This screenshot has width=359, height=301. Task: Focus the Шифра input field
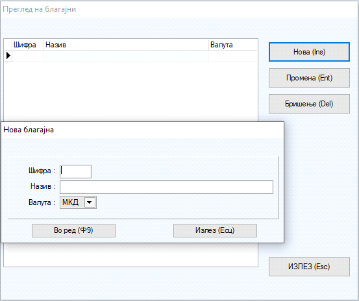pyautogui.click(x=75, y=171)
